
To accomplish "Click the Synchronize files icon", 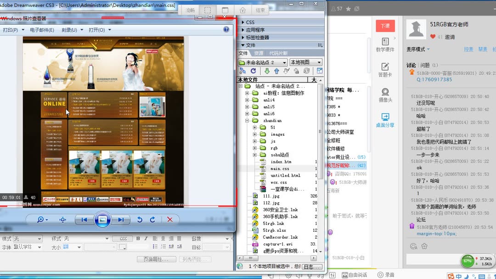I will (x=306, y=71).
